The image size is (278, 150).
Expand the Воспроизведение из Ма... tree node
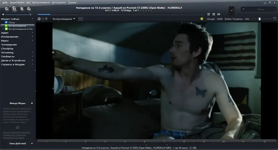[3, 29]
